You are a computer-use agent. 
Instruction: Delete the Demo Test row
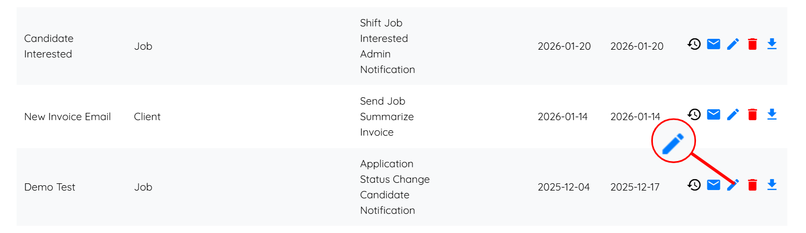[753, 185]
